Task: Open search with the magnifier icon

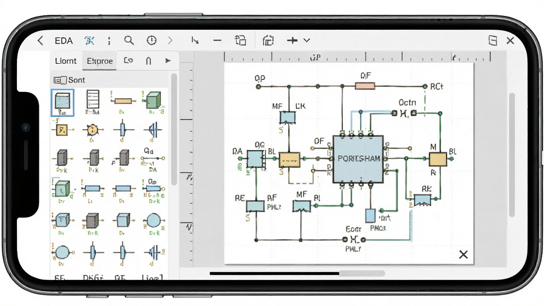Action: coord(129,40)
